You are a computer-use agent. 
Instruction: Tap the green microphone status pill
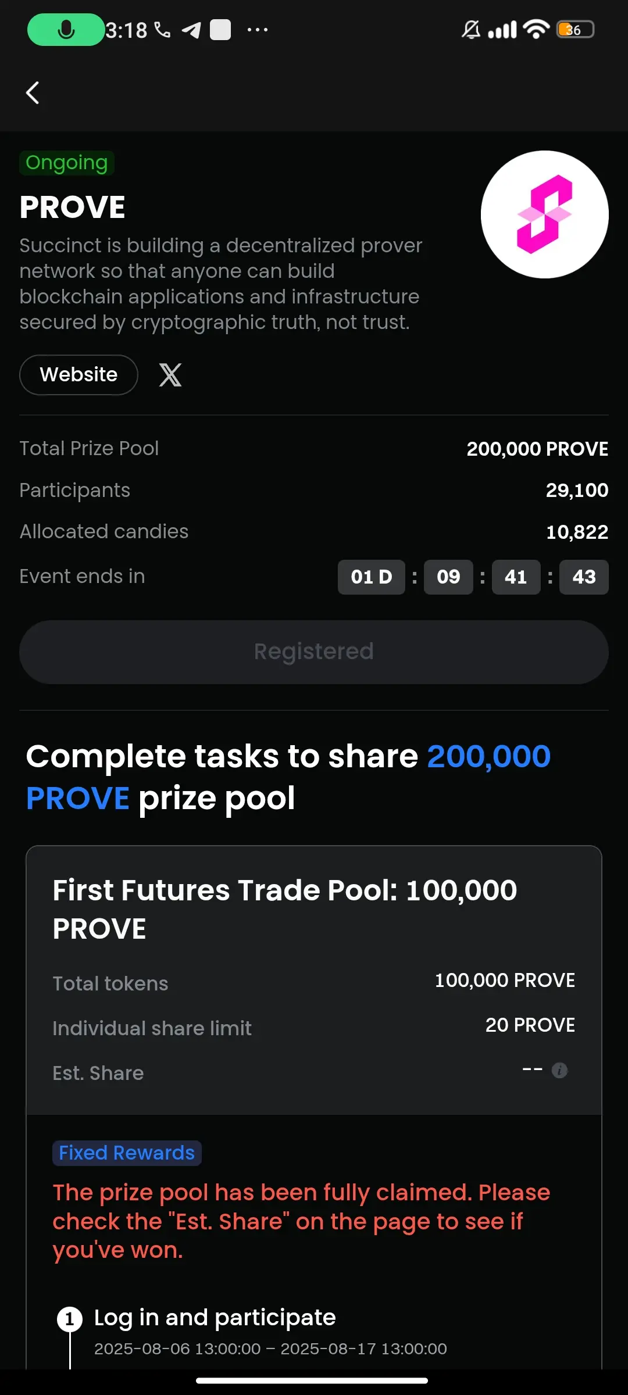coord(66,30)
